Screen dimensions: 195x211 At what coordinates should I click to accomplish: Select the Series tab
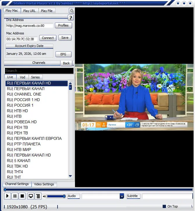coord(35,77)
